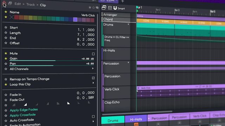
Task: Select the first dim fade-in curve shape
Action: [x=14, y=105]
